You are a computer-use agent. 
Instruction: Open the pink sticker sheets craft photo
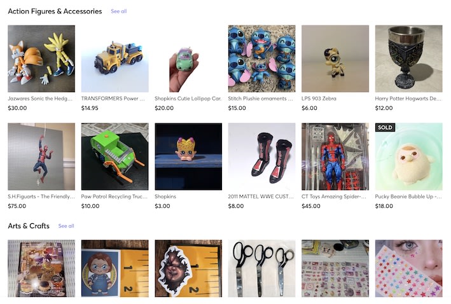[335, 268]
